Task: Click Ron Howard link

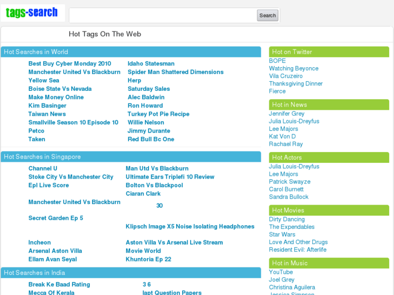Action: coord(145,106)
